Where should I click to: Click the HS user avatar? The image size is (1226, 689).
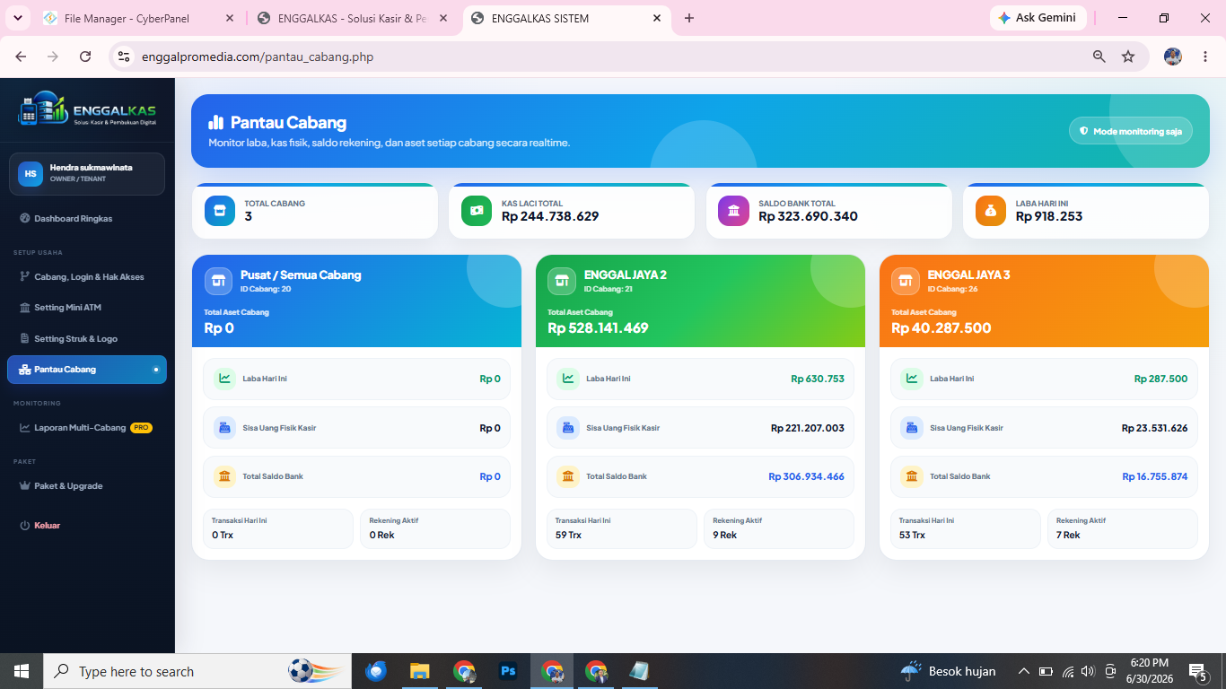tap(31, 174)
